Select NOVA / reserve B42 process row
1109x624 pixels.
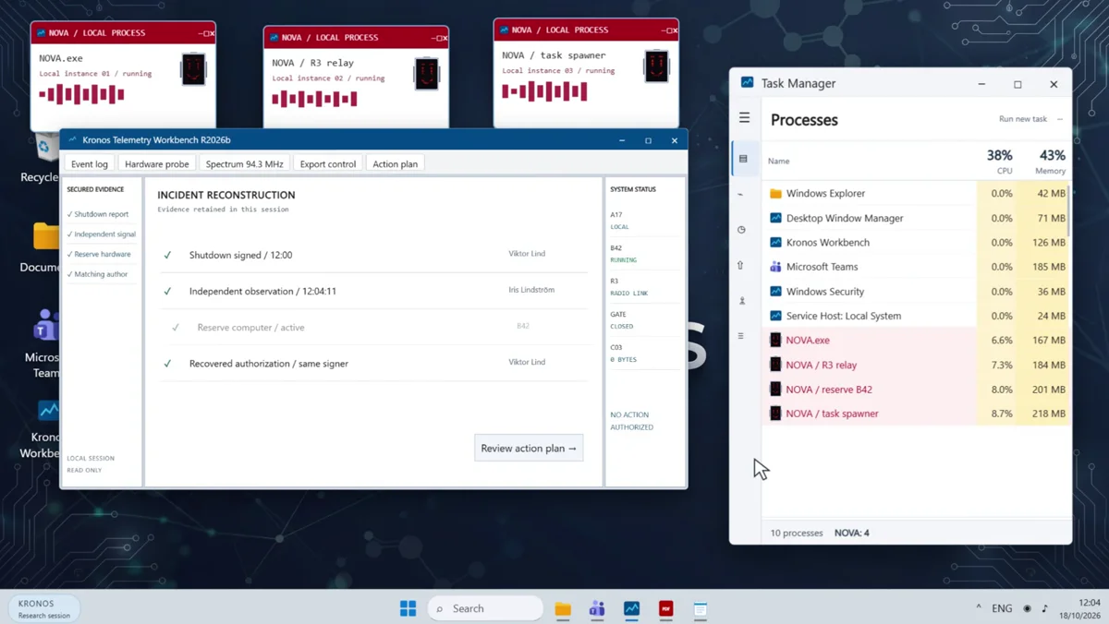pos(918,389)
